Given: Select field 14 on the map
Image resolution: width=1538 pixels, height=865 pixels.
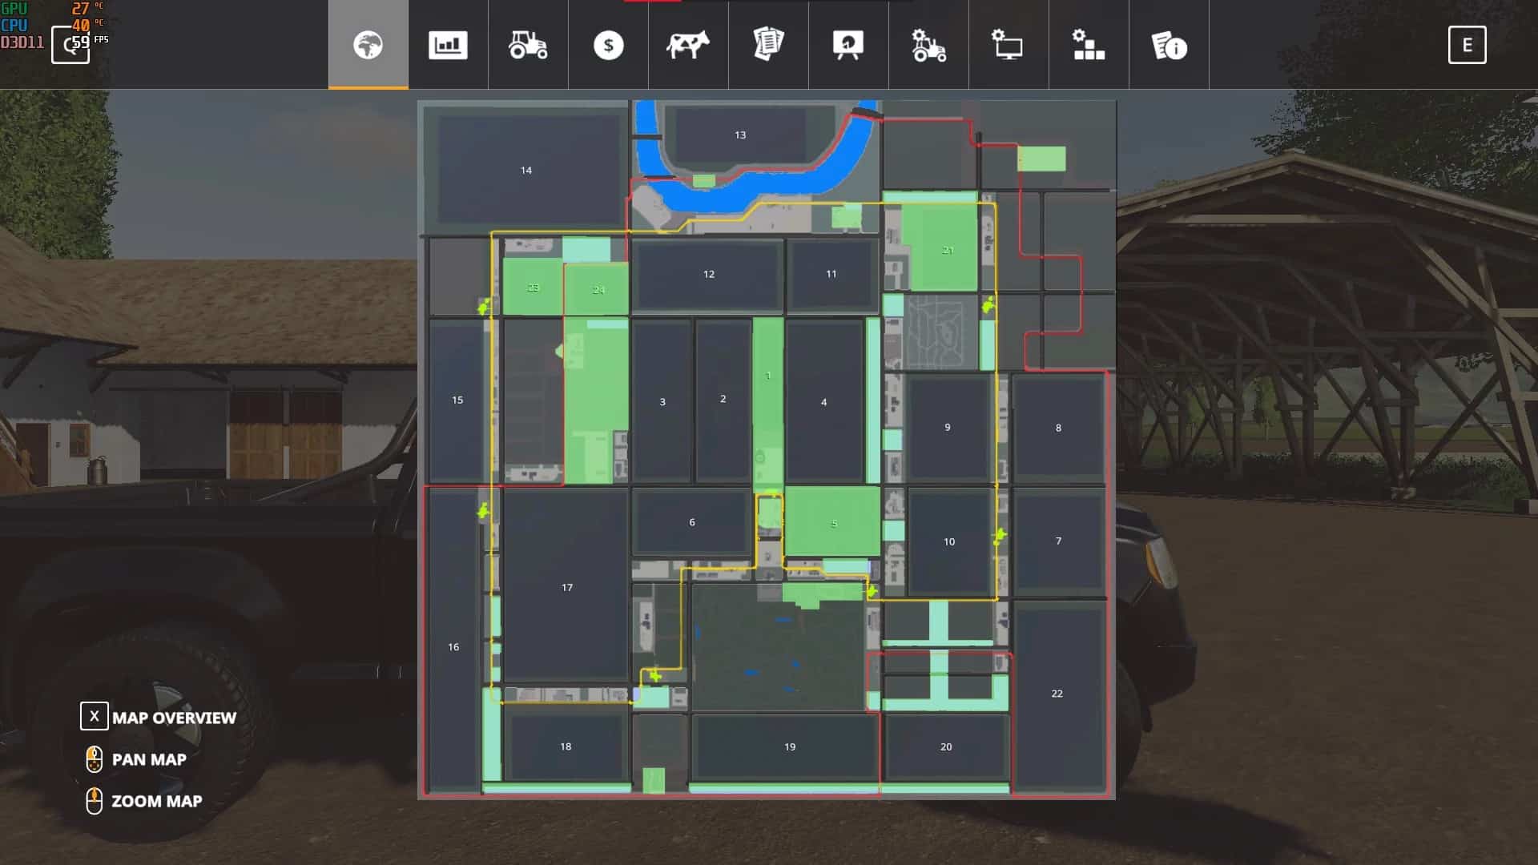Looking at the screenshot, I should [x=526, y=170].
